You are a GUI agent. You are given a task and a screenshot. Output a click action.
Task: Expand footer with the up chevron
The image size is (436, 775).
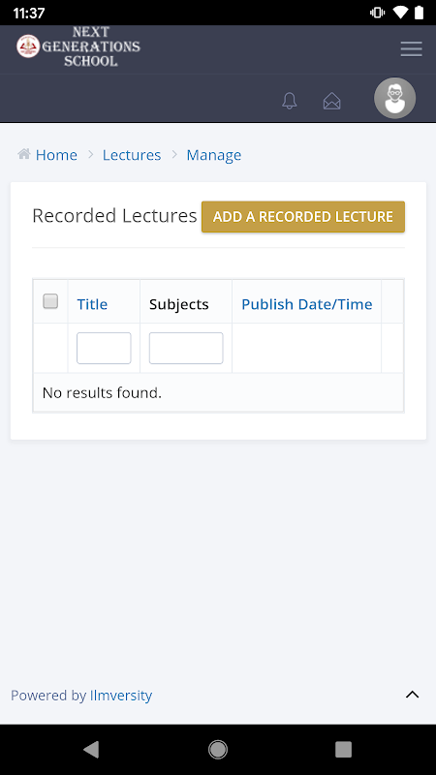coord(413,695)
